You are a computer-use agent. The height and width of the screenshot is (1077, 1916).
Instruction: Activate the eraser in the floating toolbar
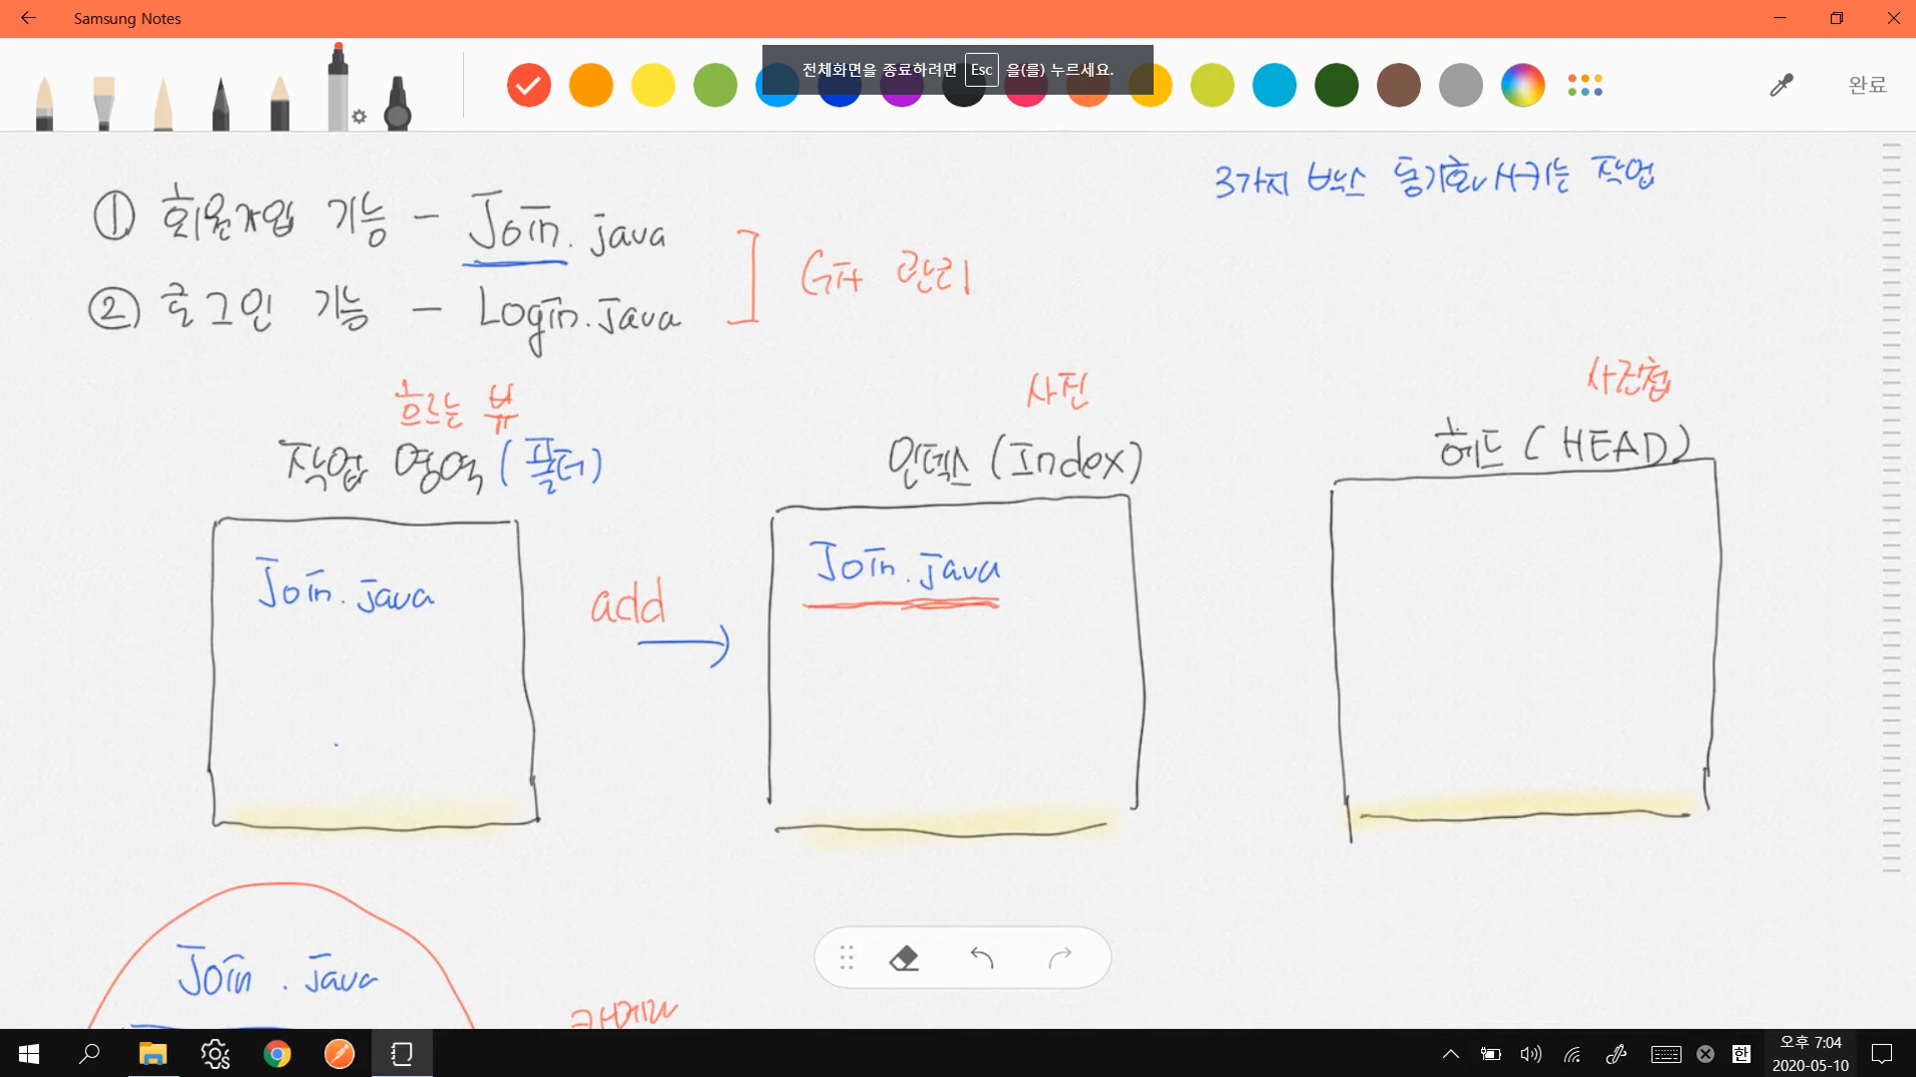coord(904,958)
